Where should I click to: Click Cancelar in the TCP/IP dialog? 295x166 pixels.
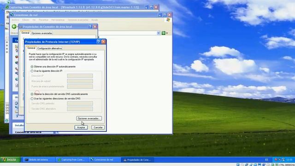(98, 127)
